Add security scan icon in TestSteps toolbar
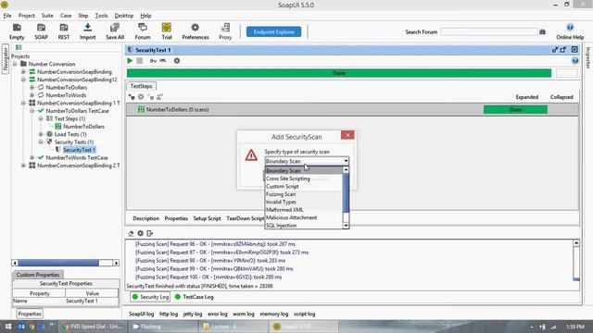 132,97
